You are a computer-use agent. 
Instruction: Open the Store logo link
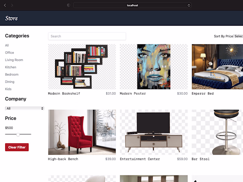point(11,18)
